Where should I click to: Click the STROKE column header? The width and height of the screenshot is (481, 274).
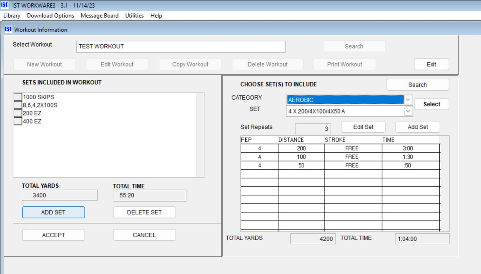pyautogui.click(x=353, y=140)
